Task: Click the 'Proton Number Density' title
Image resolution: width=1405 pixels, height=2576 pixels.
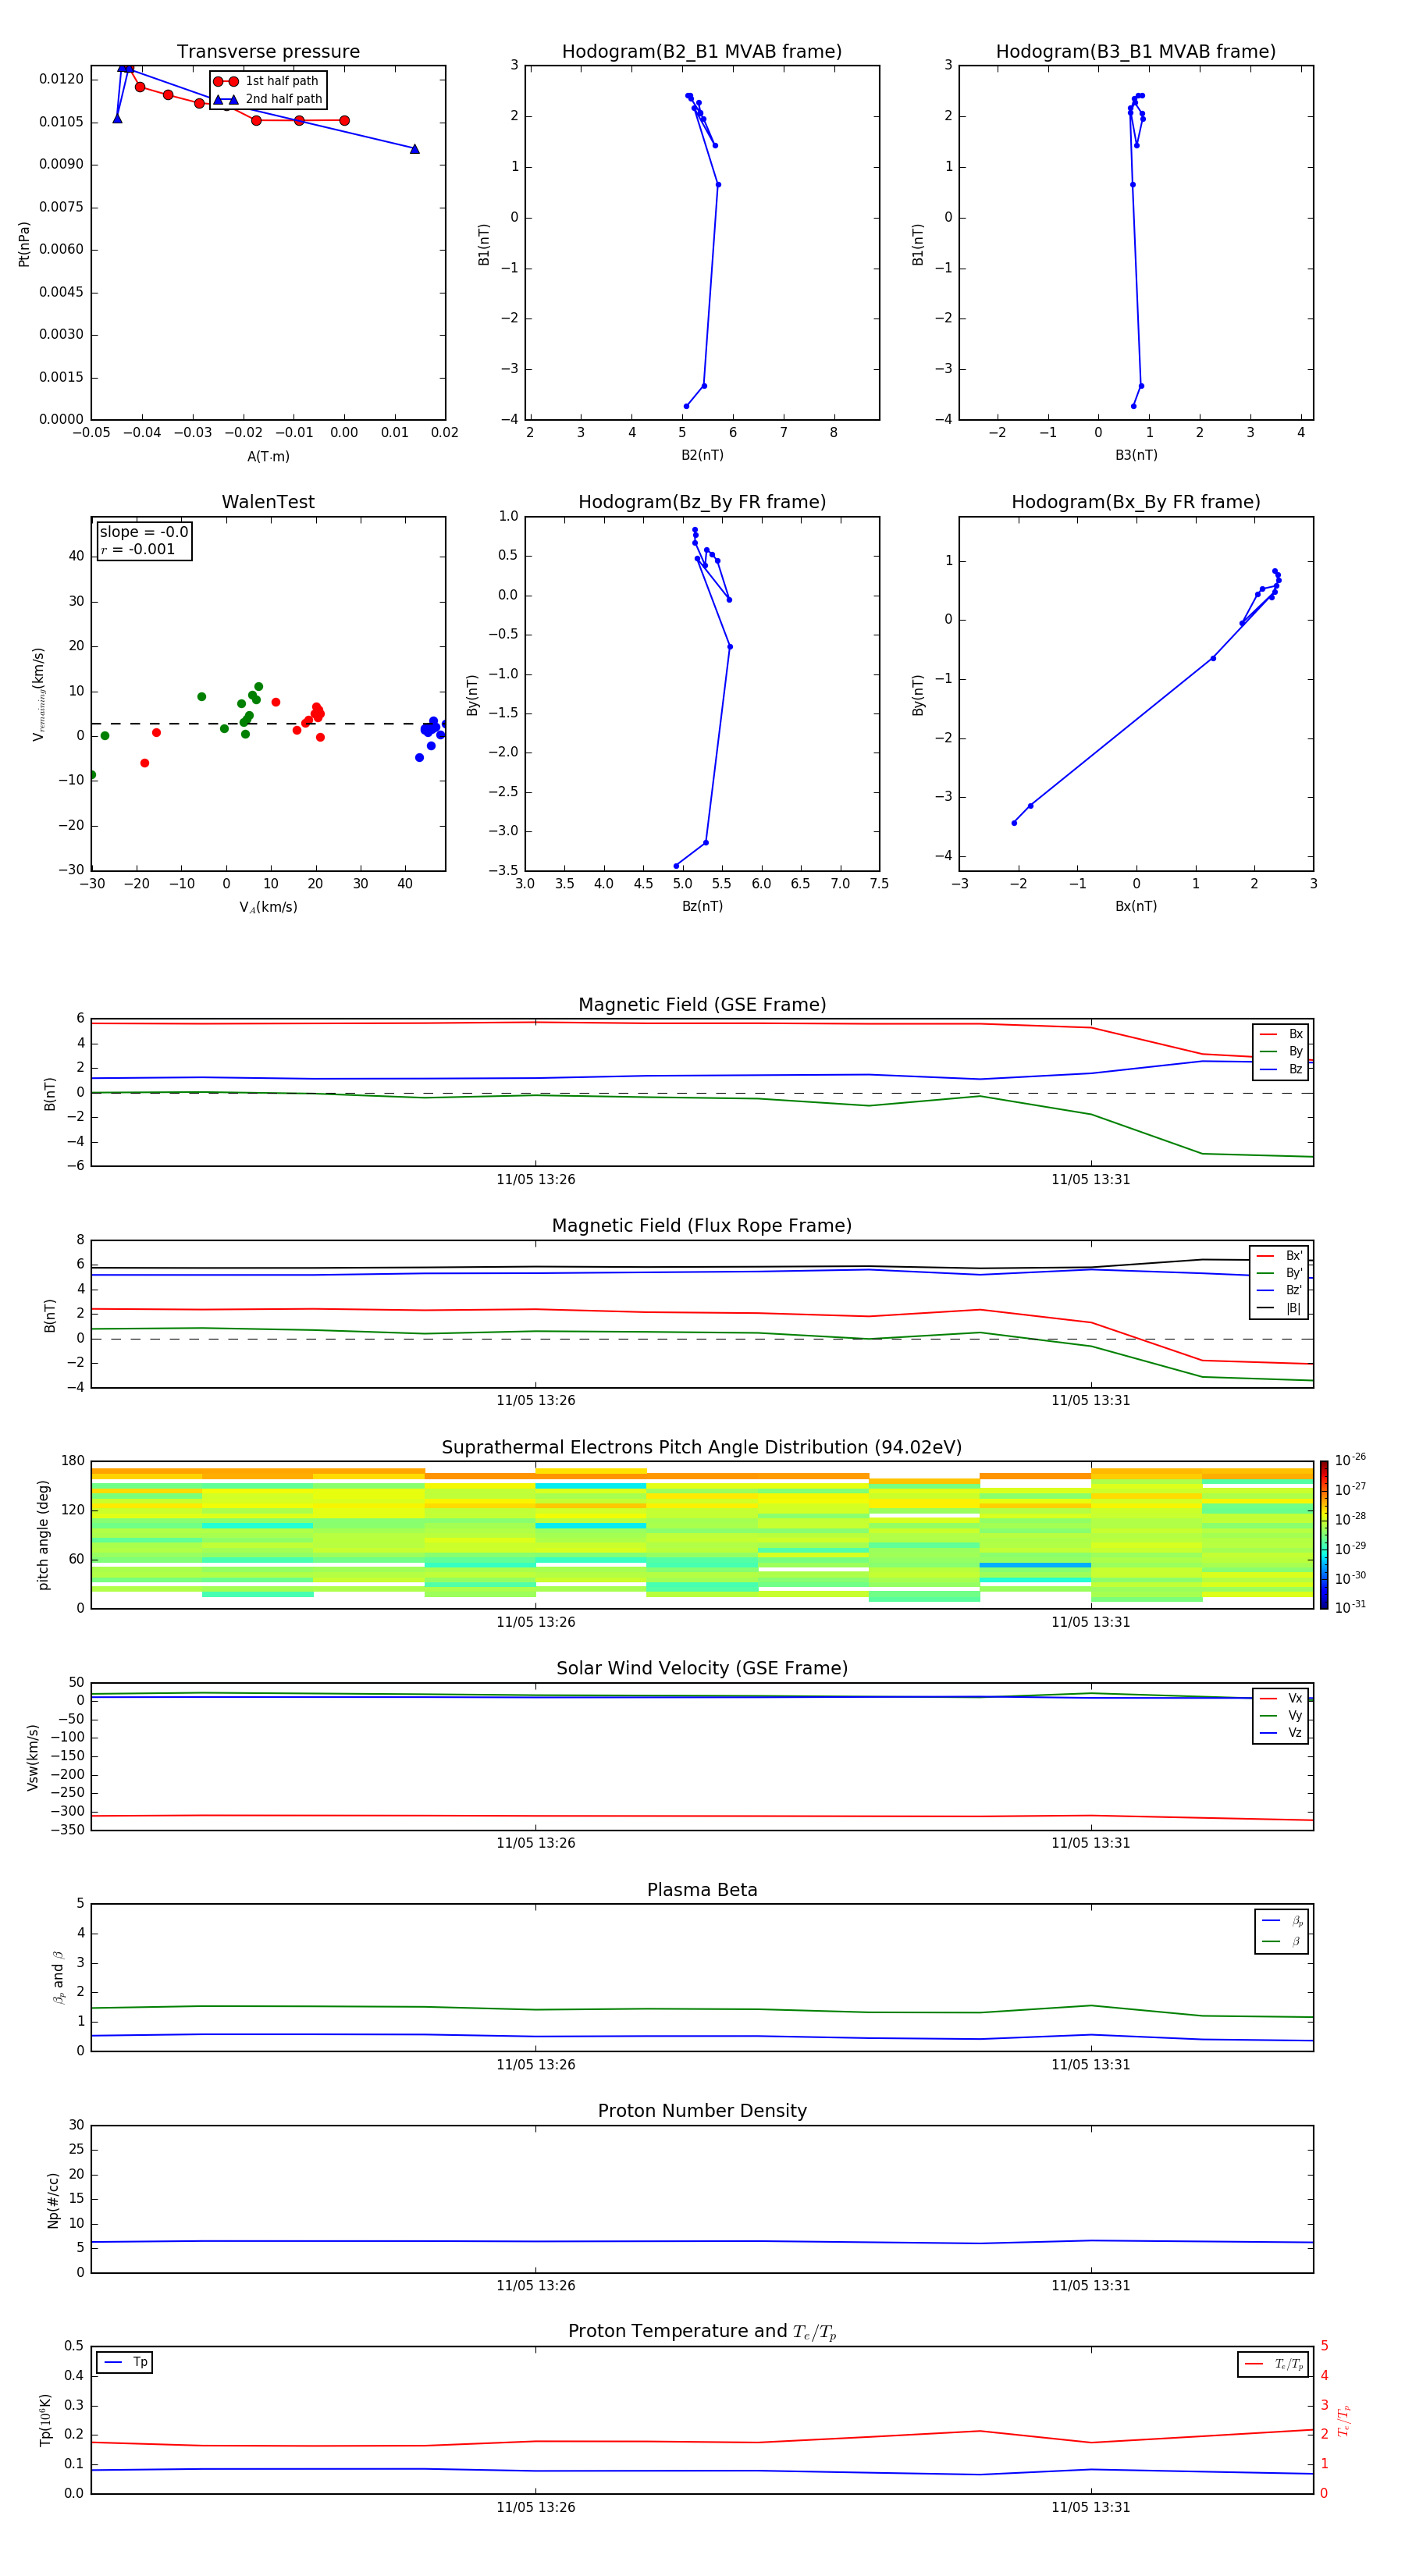Action: tap(702, 2111)
